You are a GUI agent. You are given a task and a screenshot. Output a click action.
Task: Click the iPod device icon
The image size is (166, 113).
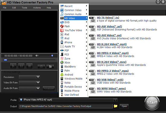(x=62, y=38)
